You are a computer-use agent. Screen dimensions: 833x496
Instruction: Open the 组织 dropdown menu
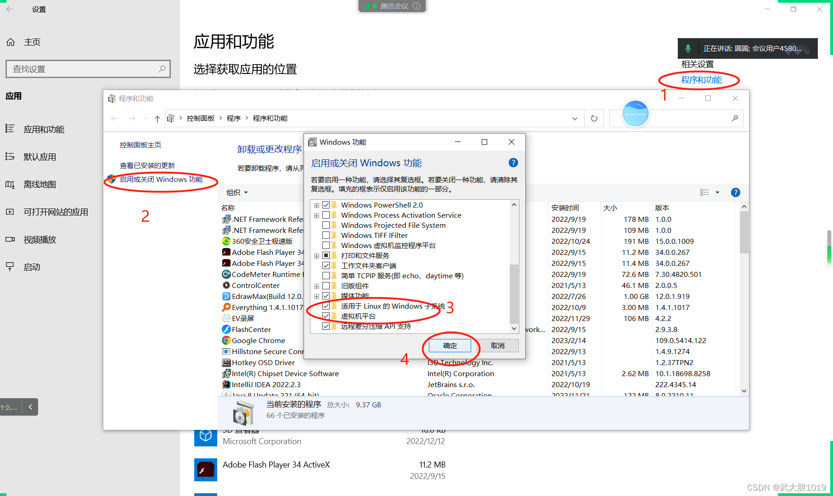(x=237, y=192)
